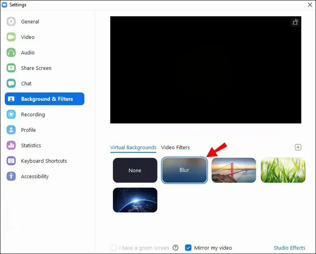Click the Background & Filters icon
The width and height of the screenshot is (316, 254).
(11, 99)
